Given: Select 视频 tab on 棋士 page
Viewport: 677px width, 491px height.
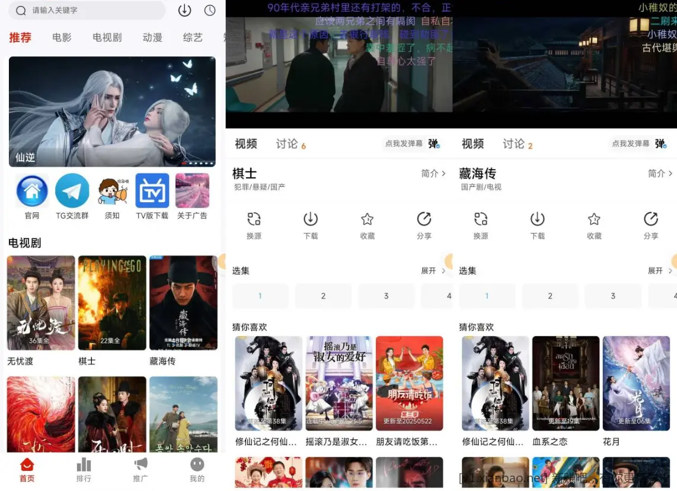Looking at the screenshot, I should tap(246, 144).
